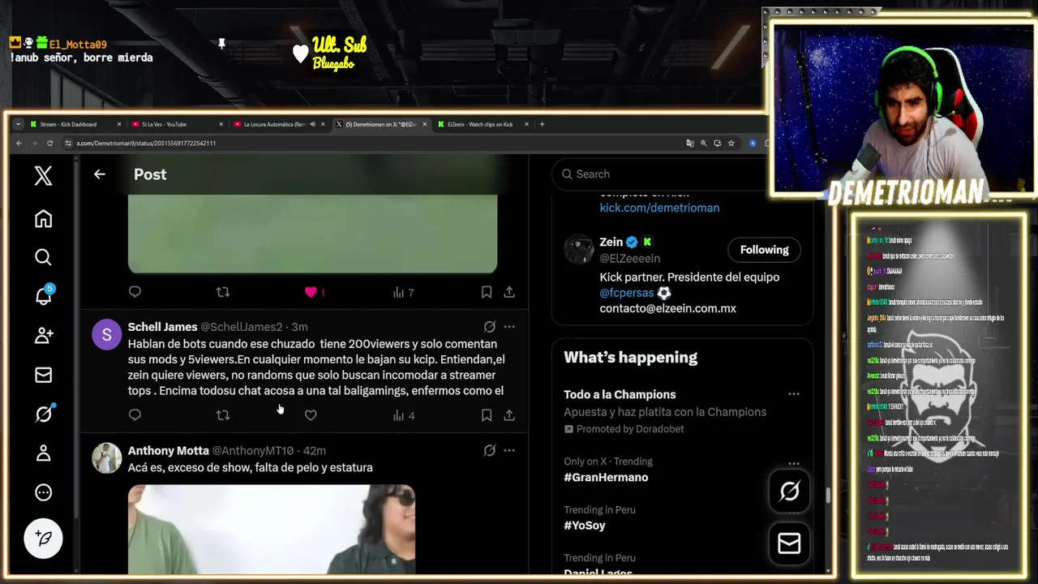Open the tab search dropdown arrow
Image resolution: width=1038 pixels, height=584 pixels.
pos(17,124)
